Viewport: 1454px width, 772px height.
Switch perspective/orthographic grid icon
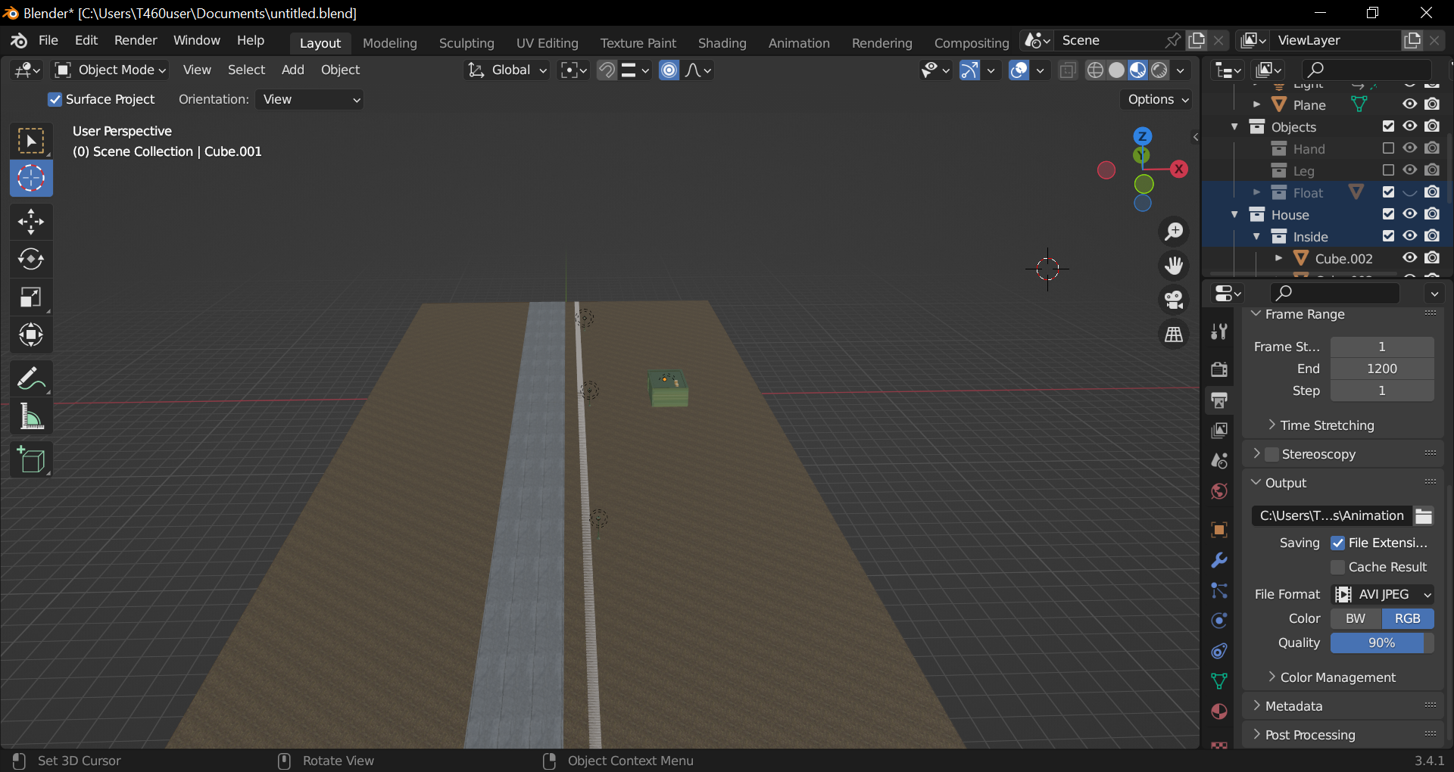(1174, 334)
